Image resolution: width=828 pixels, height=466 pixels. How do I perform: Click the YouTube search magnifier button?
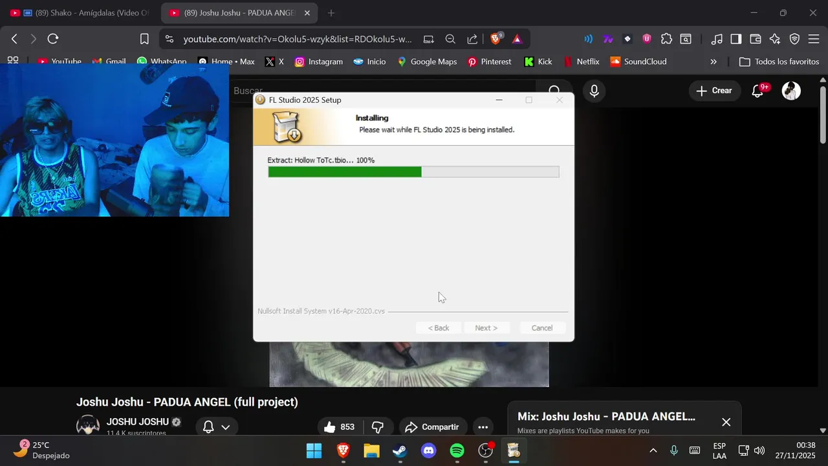(554, 91)
